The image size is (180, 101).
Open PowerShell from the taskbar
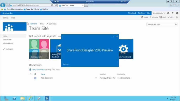coord(14,98)
